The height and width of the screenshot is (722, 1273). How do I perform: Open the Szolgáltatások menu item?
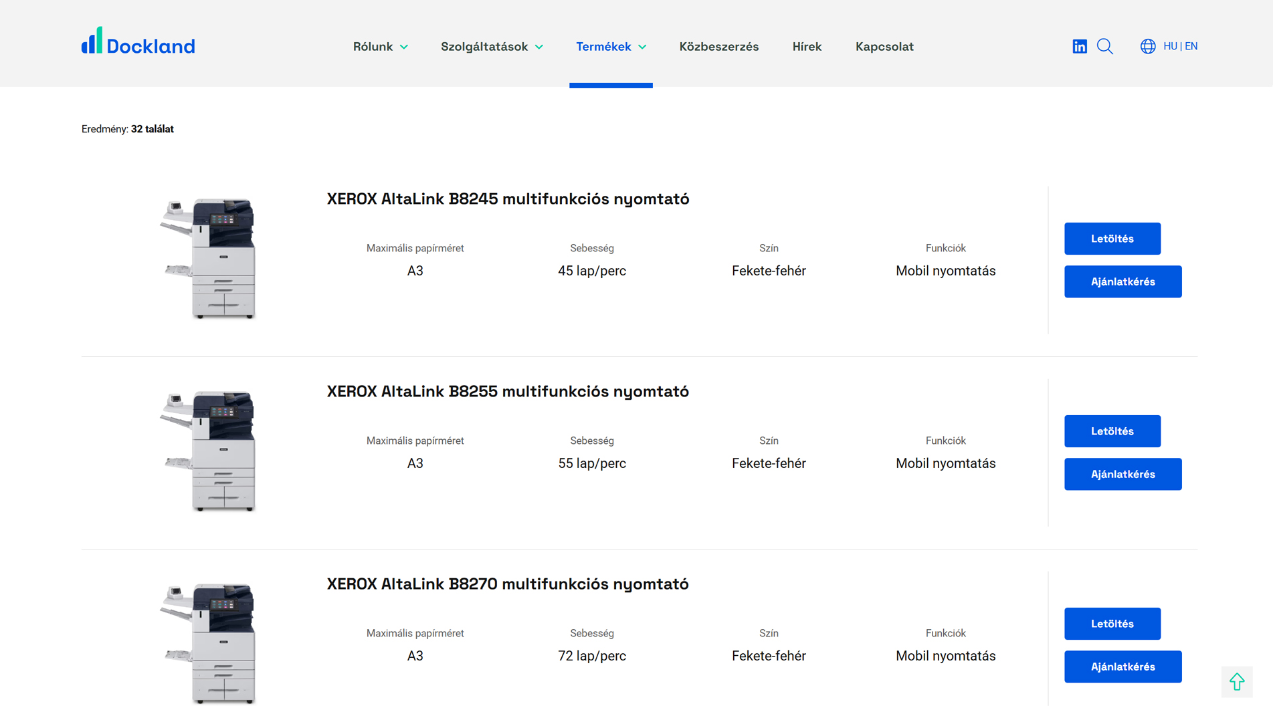484,47
